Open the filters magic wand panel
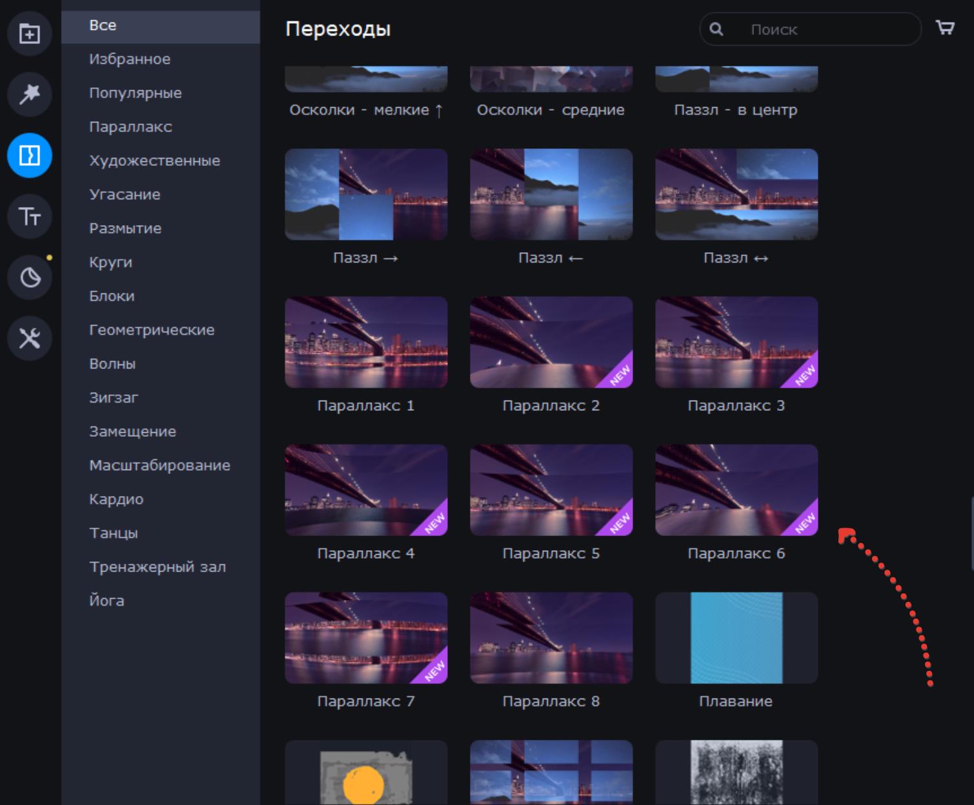The image size is (974, 805). [x=30, y=94]
